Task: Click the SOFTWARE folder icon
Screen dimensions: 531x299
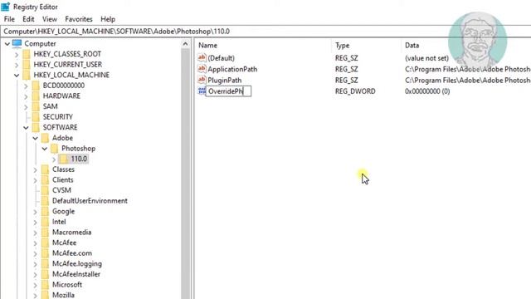Action: 36,128
